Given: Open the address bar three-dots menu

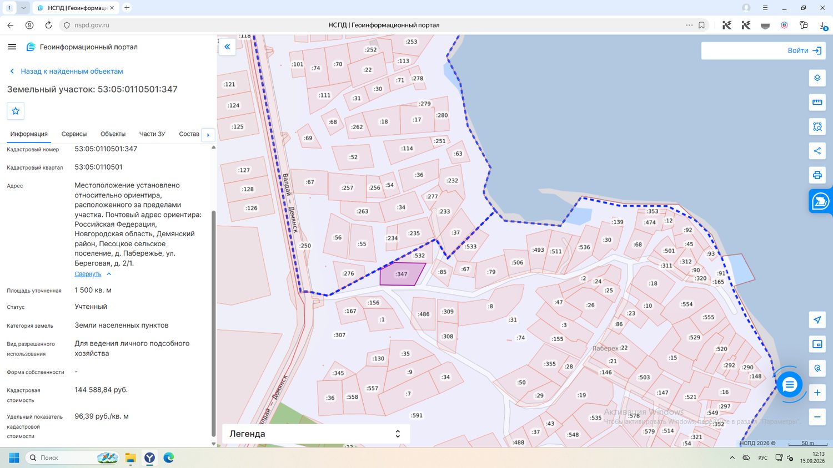Looking at the screenshot, I should point(689,25).
